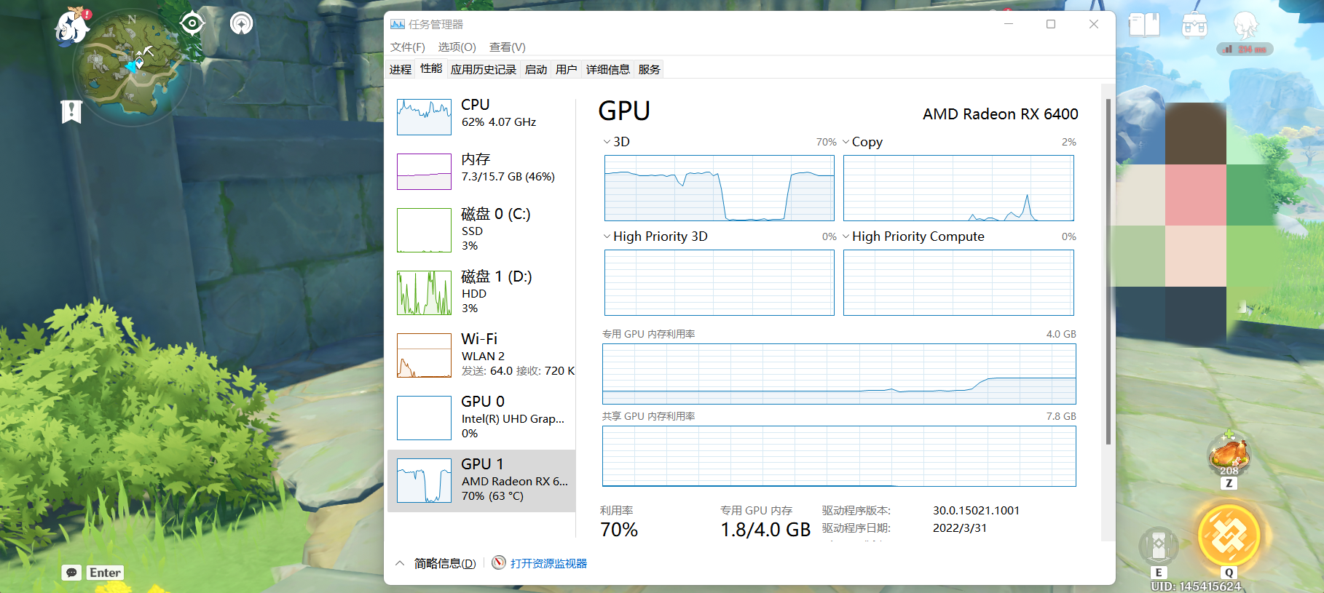The width and height of the screenshot is (1324, 593).
Task: Maximize the Task Manager window
Action: pos(1051,24)
